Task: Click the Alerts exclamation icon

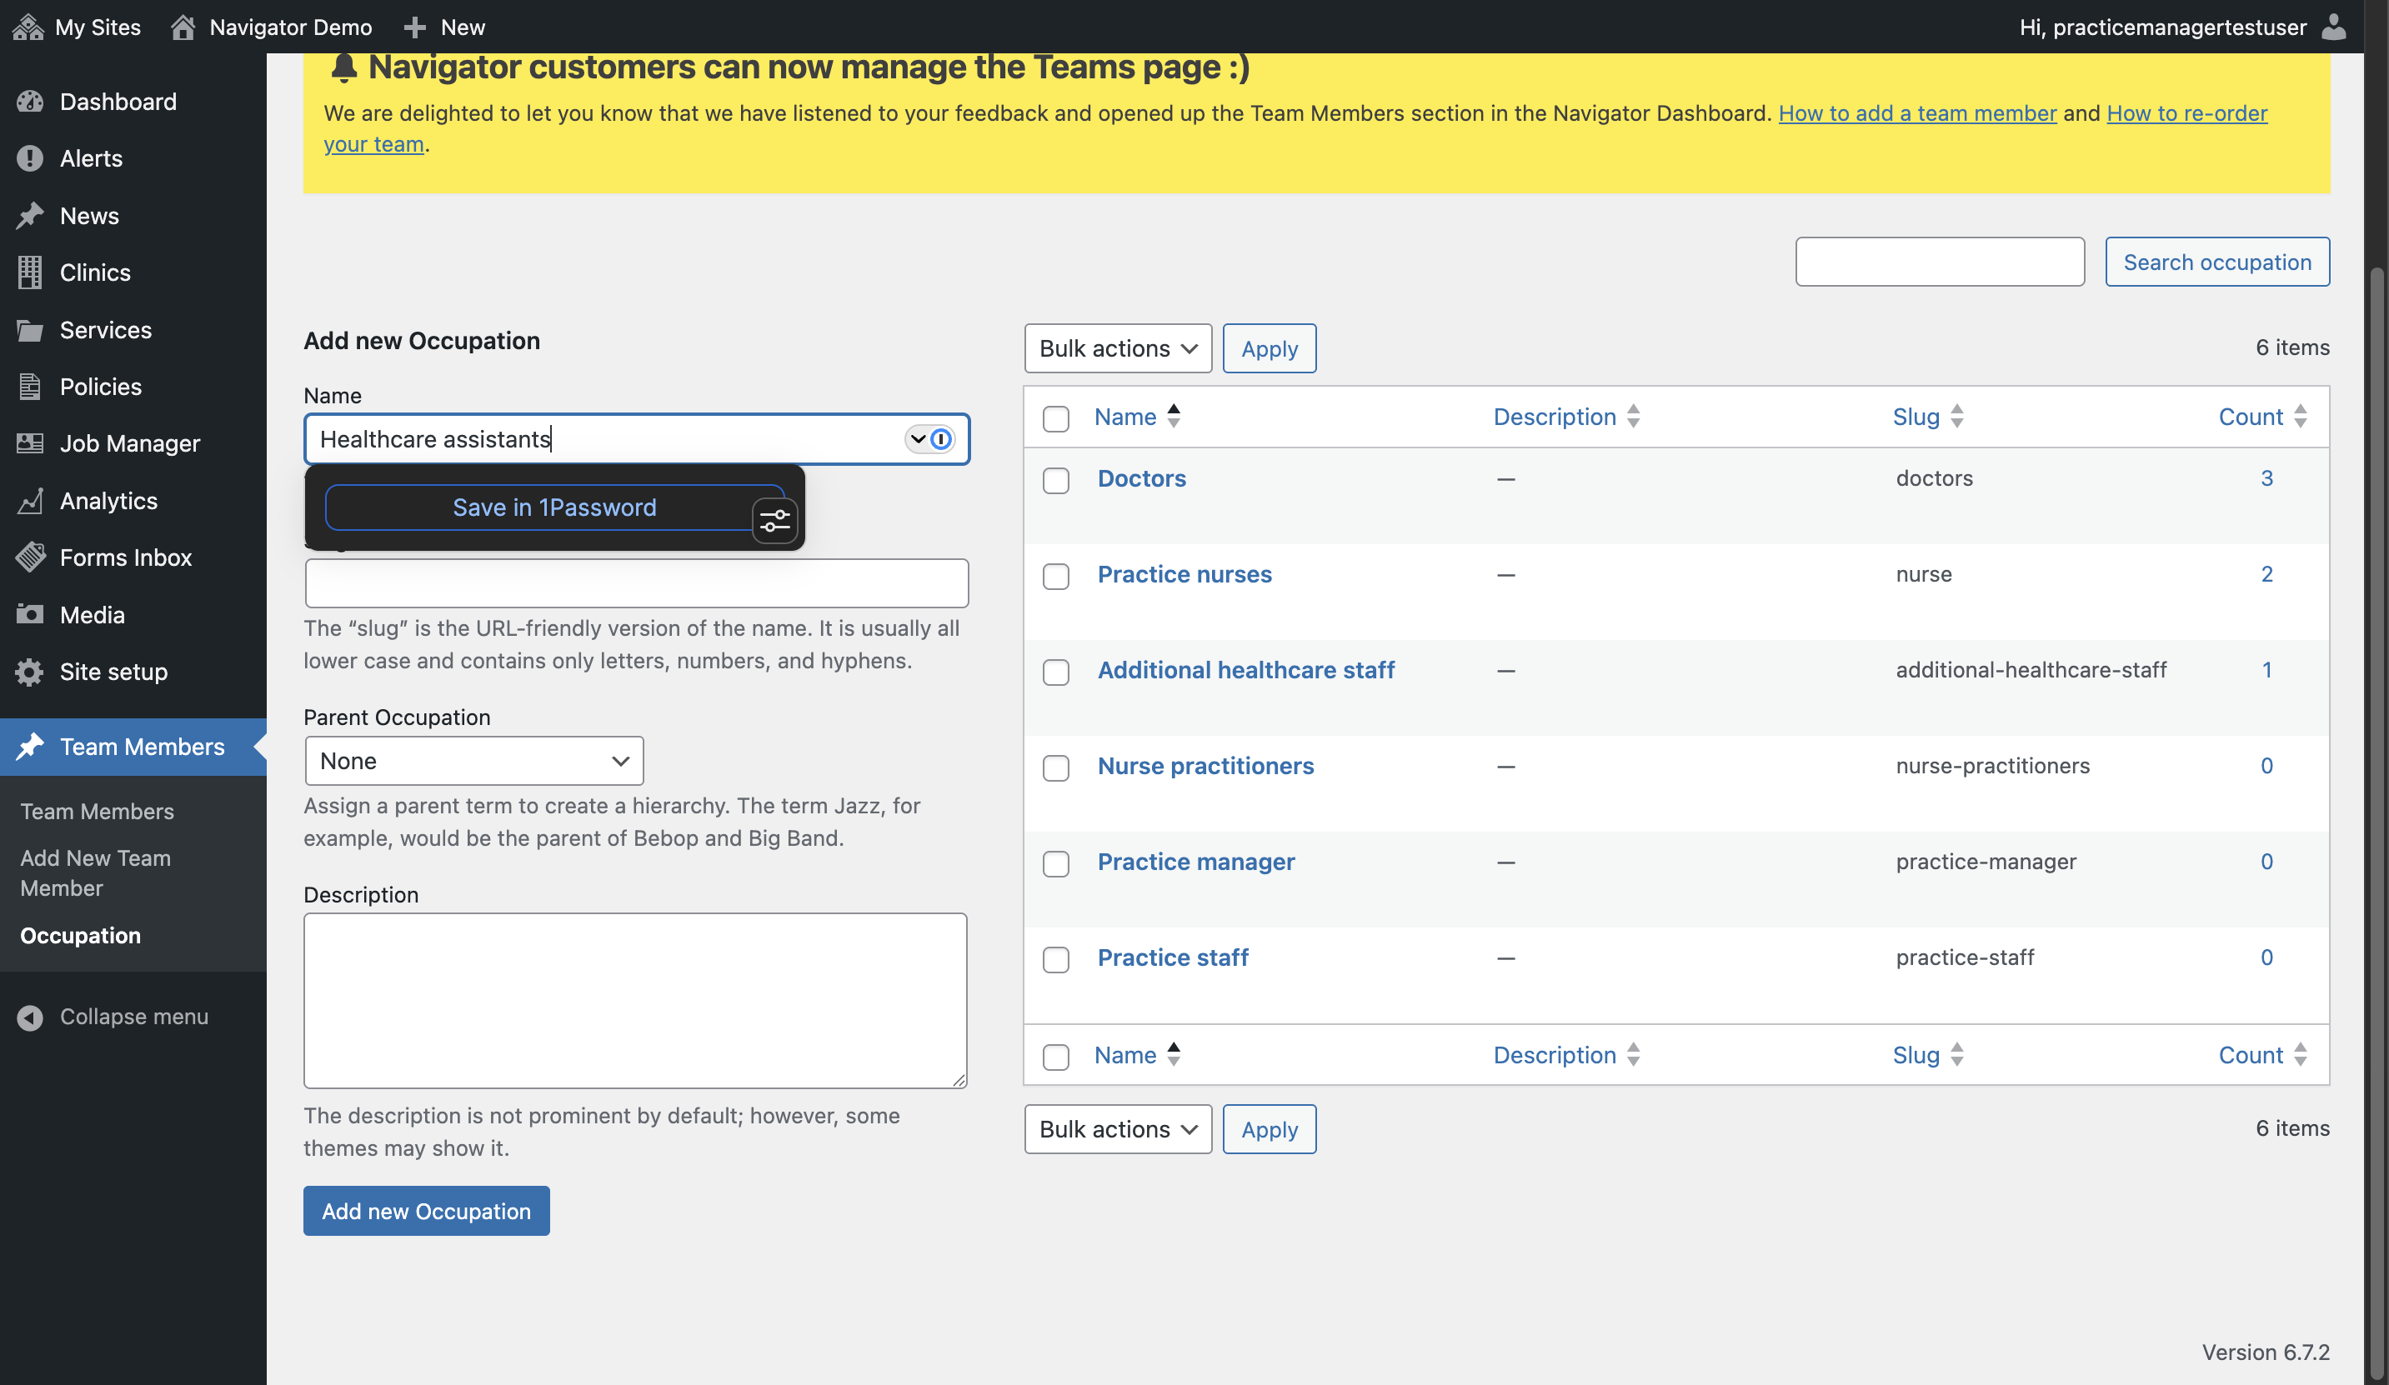Action: pos(30,158)
